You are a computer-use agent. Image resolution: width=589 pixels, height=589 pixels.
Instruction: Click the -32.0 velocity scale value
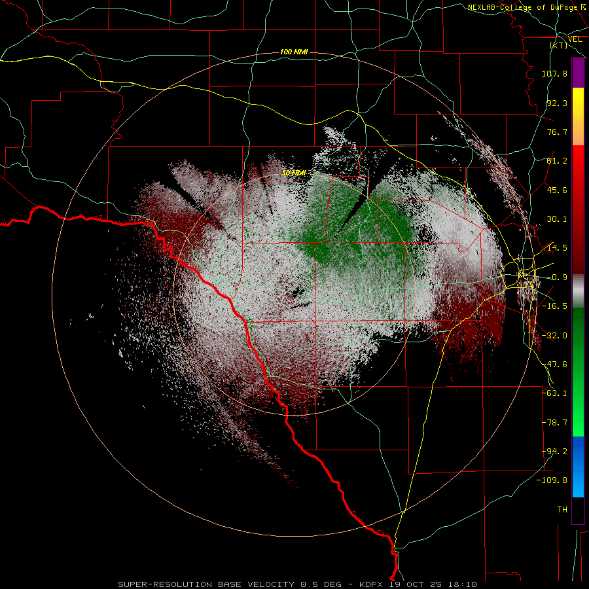[x=554, y=336]
